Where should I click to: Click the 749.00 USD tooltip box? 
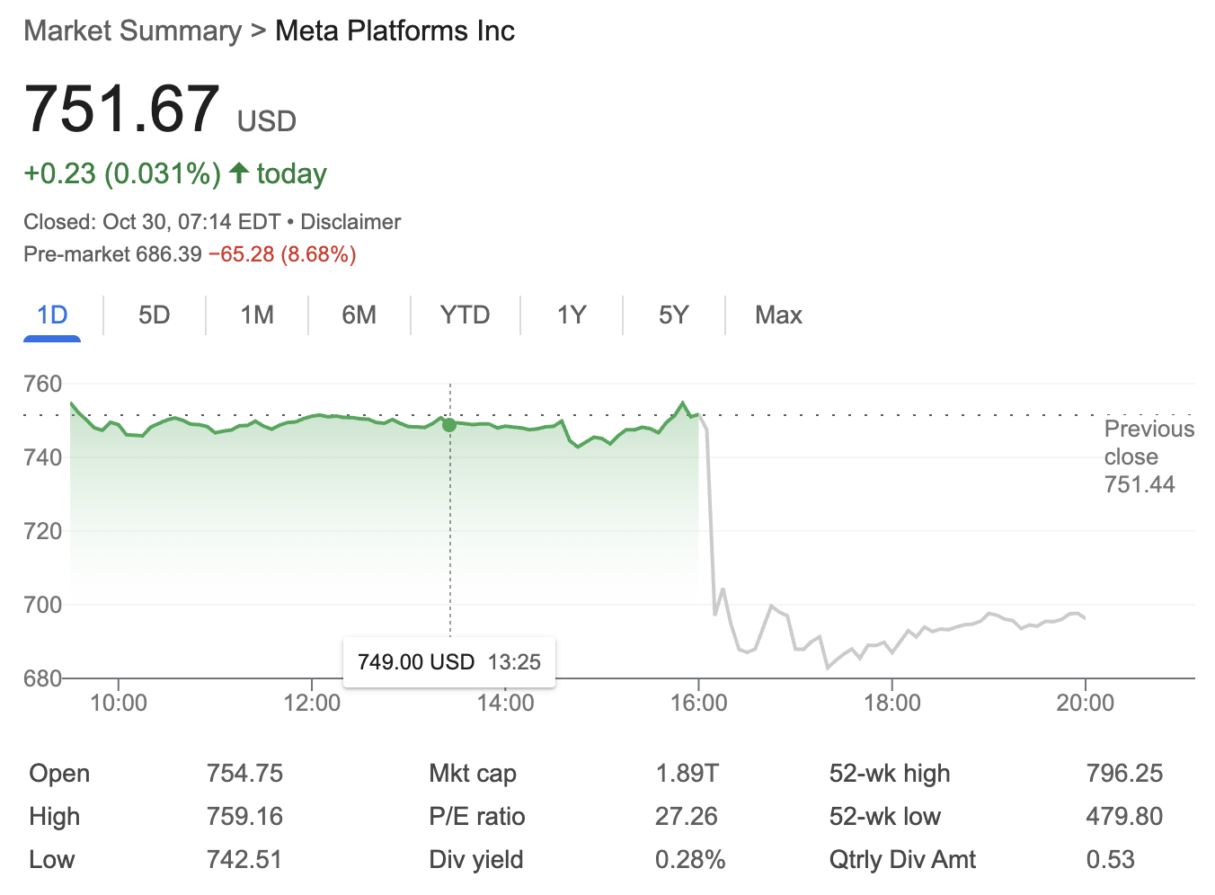pos(449,662)
